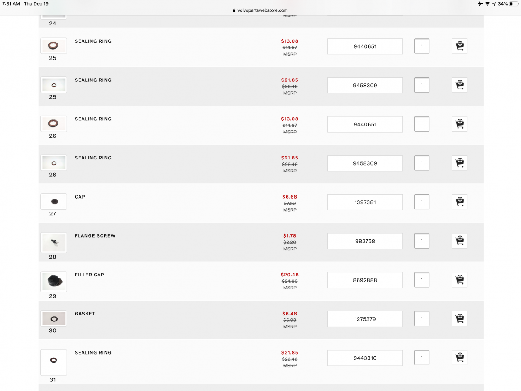Select part number field showing 9440651
Screen dimensions: 521x391
[x=365, y=46]
